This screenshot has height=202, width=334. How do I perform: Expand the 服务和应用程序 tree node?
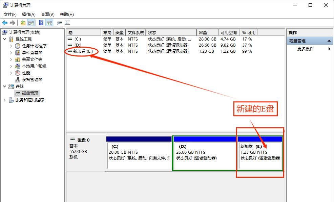pos(4,100)
